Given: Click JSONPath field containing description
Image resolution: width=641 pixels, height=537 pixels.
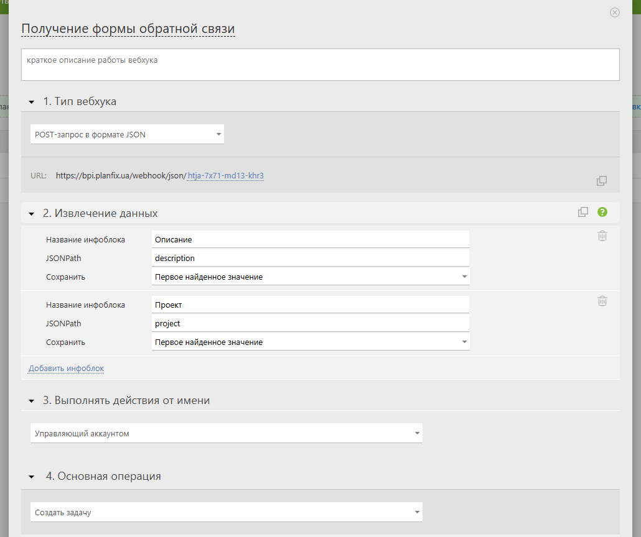Looking at the screenshot, I should click(x=310, y=258).
